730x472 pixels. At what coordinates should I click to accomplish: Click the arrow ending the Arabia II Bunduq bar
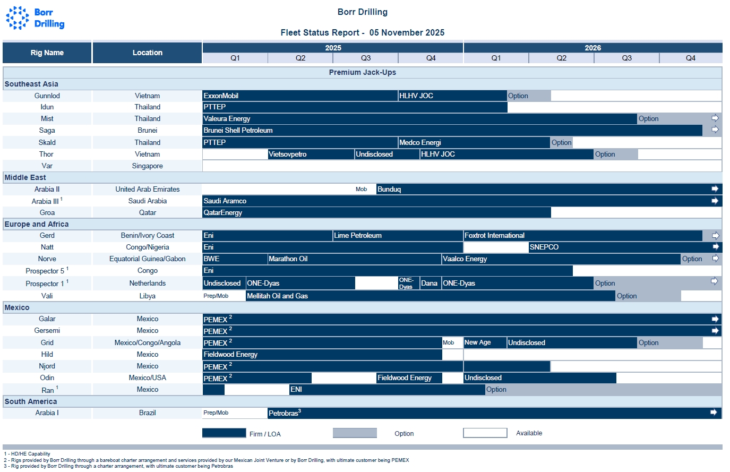pos(715,189)
